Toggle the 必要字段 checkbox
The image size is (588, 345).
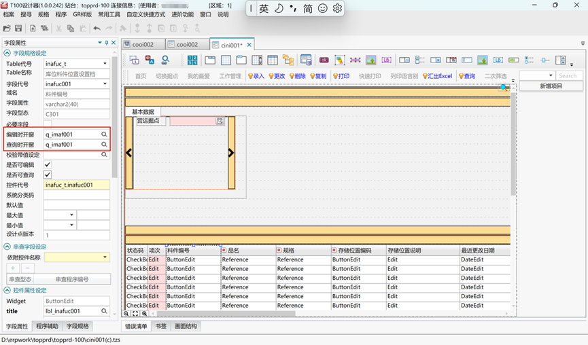[48, 124]
